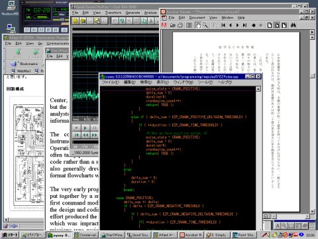The height and width of the screenshot is (239, 318).
Task: Switch to Acrobat Reader taskbar button
Action: tap(191, 235)
